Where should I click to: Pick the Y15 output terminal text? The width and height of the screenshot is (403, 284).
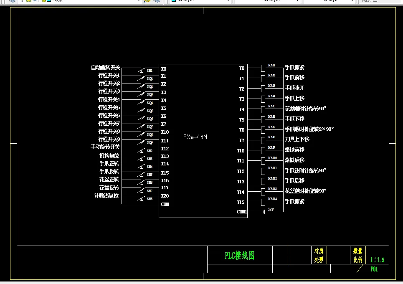coord(241,202)
